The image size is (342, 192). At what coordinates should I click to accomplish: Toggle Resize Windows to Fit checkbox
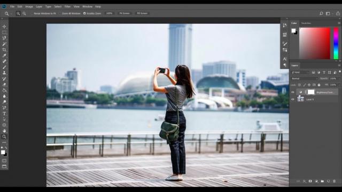[x=32, y=13]
